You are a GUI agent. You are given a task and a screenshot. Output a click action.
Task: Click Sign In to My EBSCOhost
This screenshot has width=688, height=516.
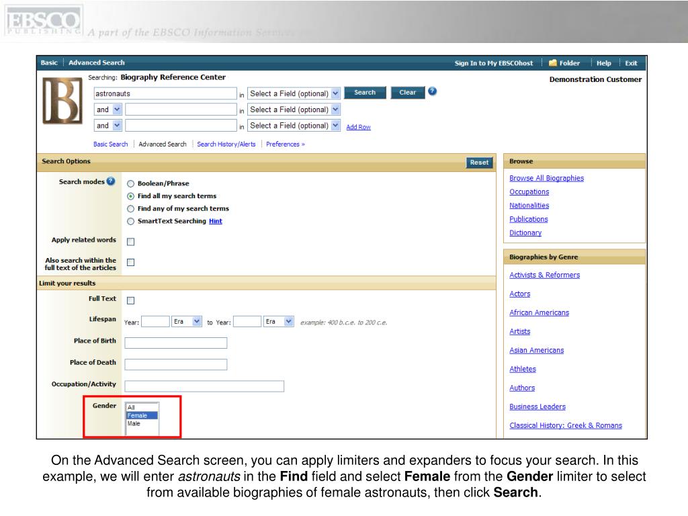[x=494, y=63]
